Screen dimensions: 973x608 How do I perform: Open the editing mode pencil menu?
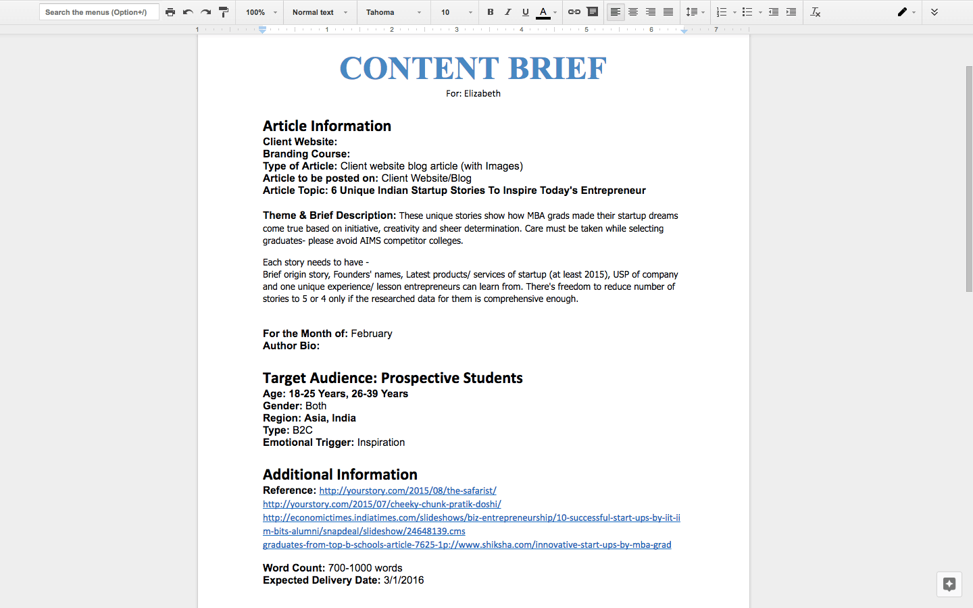pyautogui.click(x=906, y=12)
